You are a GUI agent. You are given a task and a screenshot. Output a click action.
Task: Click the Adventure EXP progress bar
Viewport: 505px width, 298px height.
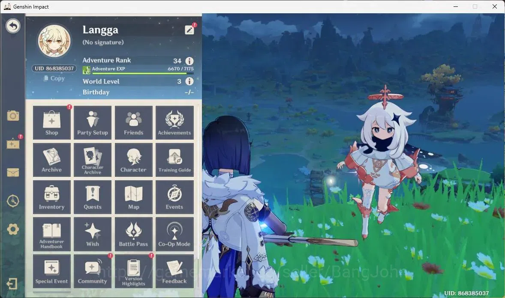tap(143, 73)
